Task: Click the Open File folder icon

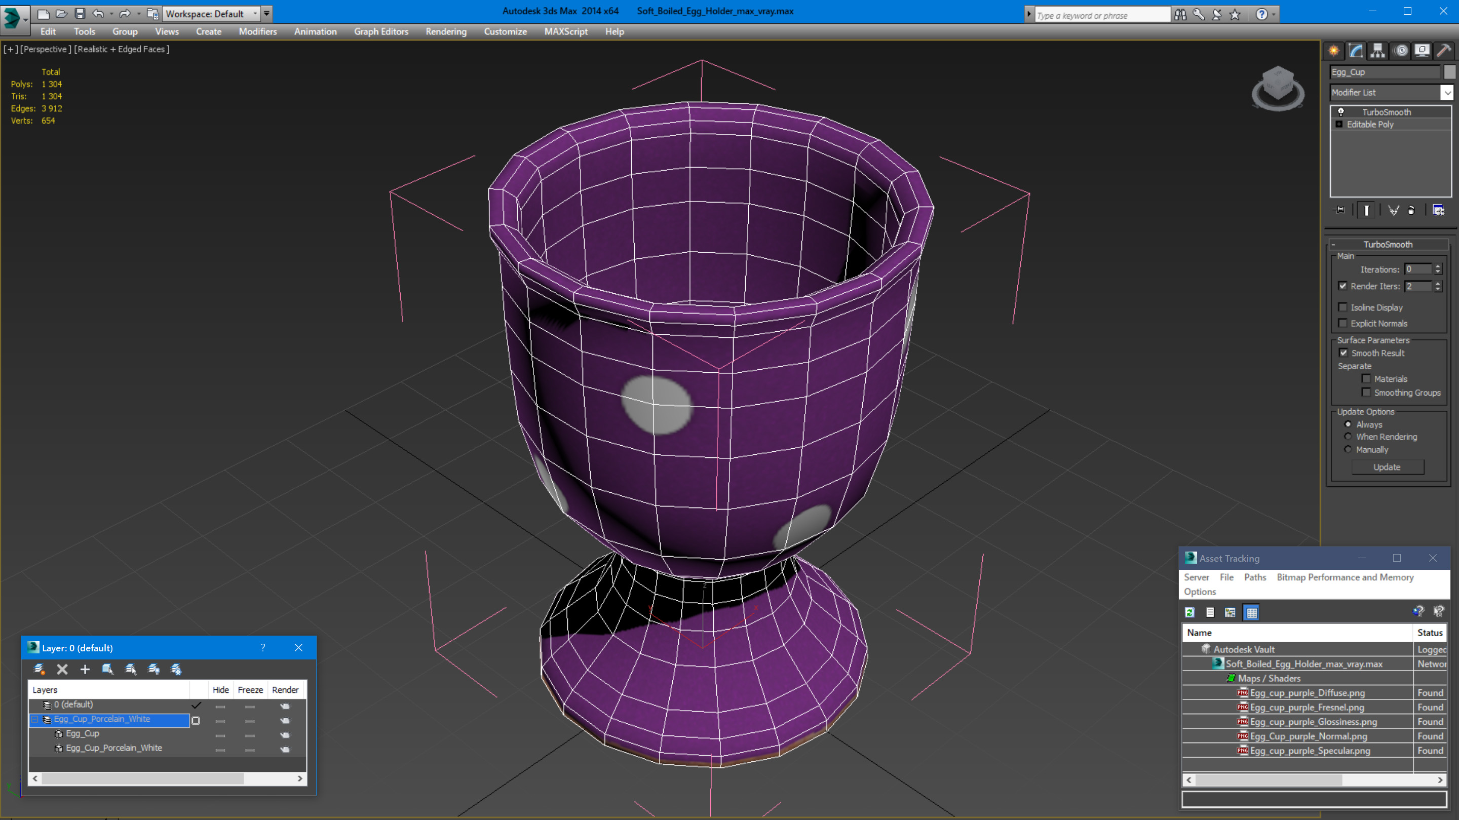Action: point(61,14)
